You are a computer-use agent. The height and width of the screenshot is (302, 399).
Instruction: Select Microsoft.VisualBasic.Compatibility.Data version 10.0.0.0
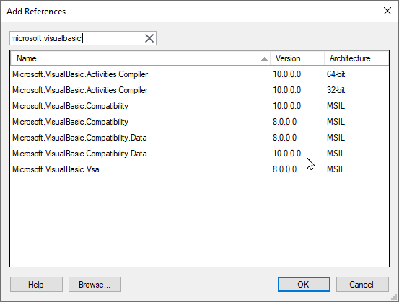[x=199, y=154]
